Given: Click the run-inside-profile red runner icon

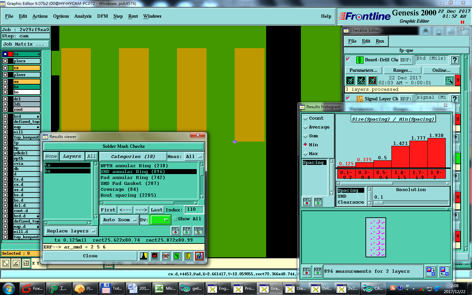Looking at the screenshot, I should point(372,80).
